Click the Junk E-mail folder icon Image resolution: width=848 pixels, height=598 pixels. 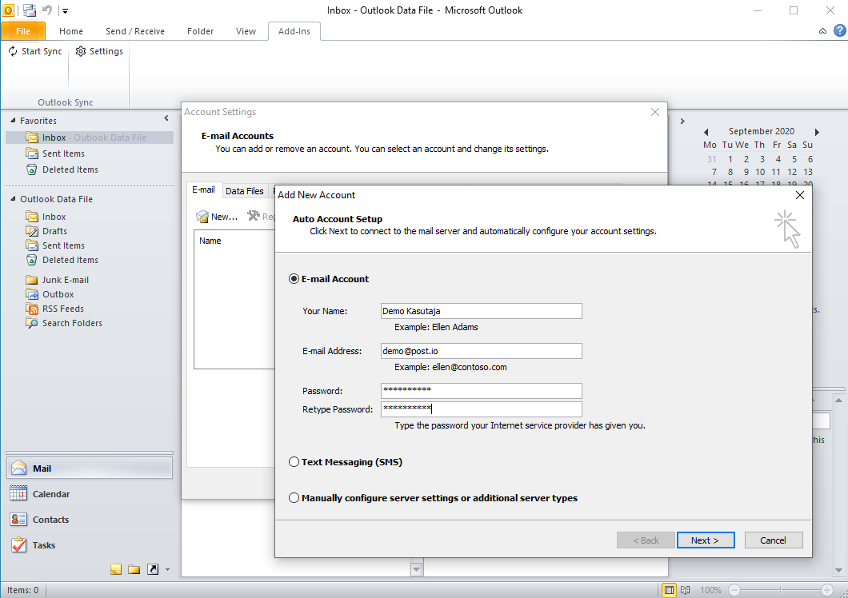(32, 280)
